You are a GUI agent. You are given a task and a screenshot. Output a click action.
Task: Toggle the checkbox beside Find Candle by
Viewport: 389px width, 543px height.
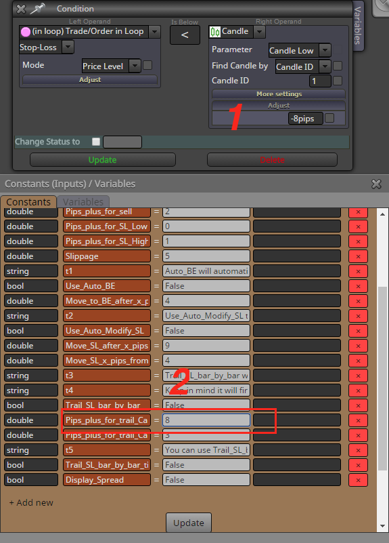point(338,66)
